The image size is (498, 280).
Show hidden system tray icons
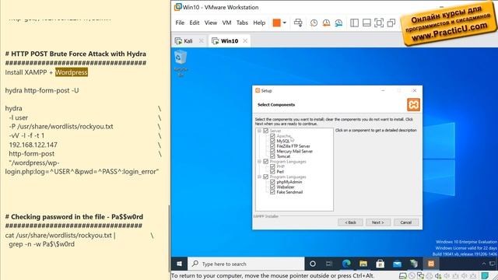click(x=484, y=264)
